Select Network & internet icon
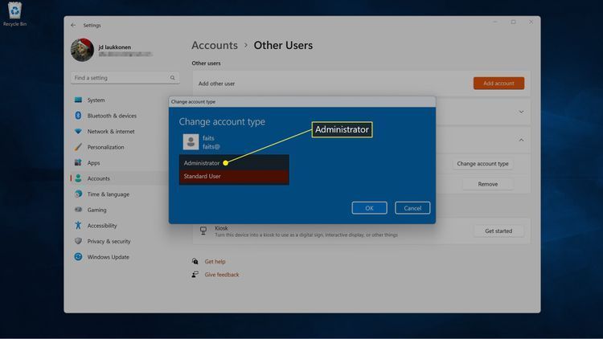Screen dimensions: 603x339 (x=78, y=132)
